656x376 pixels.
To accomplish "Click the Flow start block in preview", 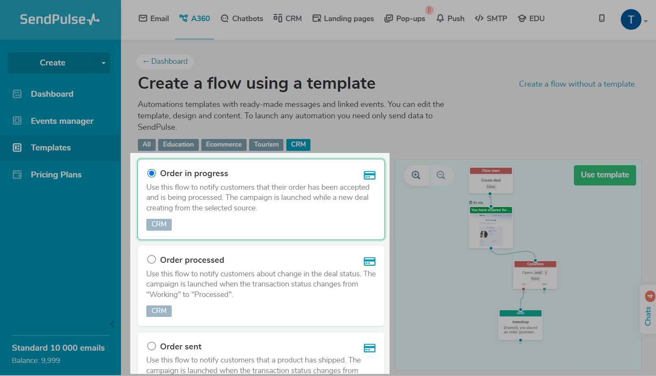I will (491, 180).
